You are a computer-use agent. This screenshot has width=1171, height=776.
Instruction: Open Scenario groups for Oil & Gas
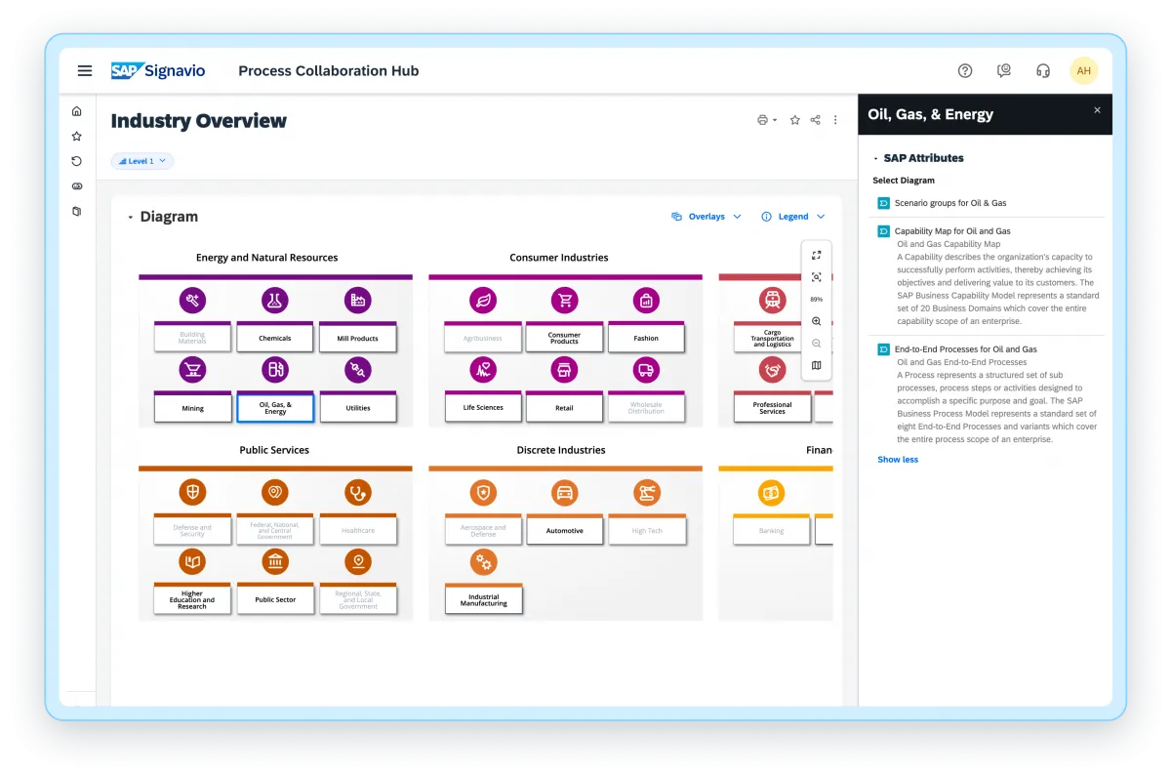click(950, 203)
